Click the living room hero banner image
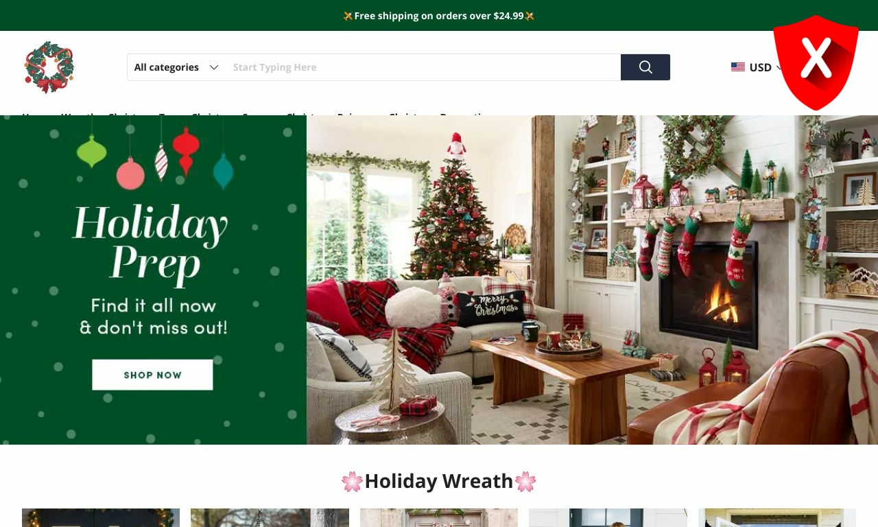Image resolution: width=878 pixels, height=527 pixels. coord(592,280)
